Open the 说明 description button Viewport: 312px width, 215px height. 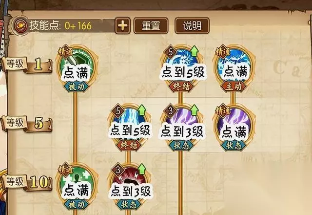point(192,25)
